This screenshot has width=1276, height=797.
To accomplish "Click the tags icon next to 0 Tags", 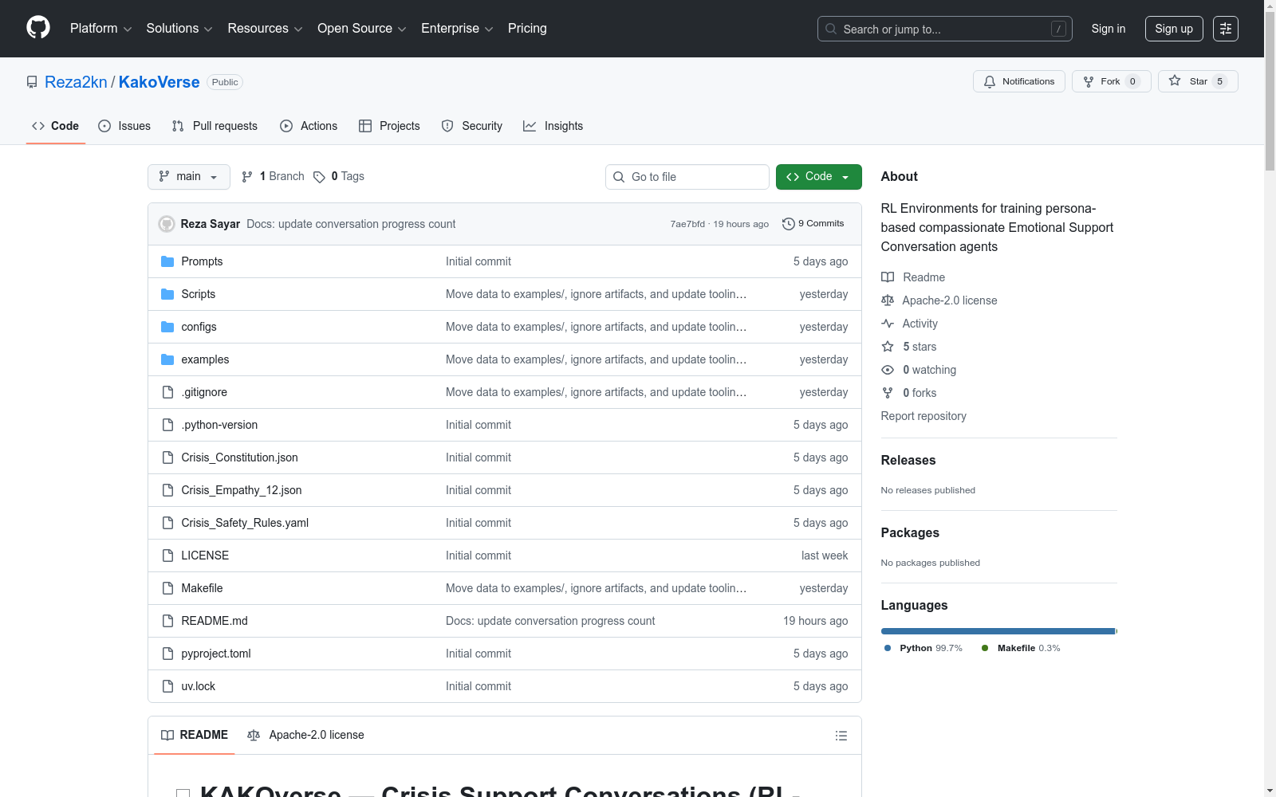I will pyautogui.click(x=319, y=177).
